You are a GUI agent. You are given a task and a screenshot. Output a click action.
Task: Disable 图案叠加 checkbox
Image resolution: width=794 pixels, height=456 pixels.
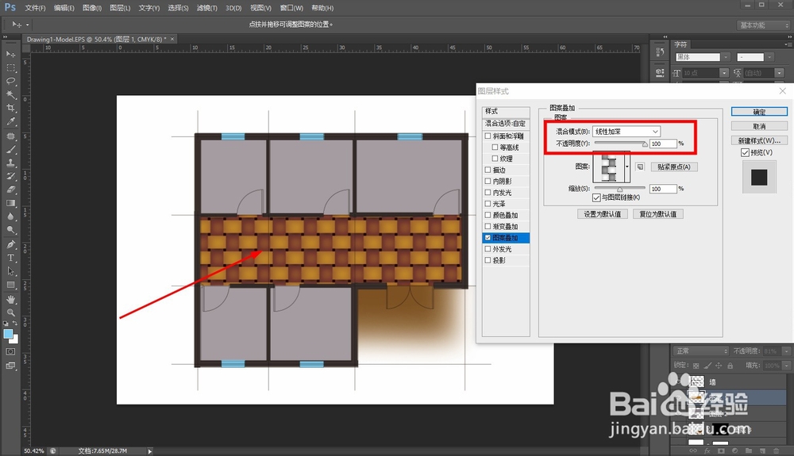pyautogui.click(x=488, y=238)
